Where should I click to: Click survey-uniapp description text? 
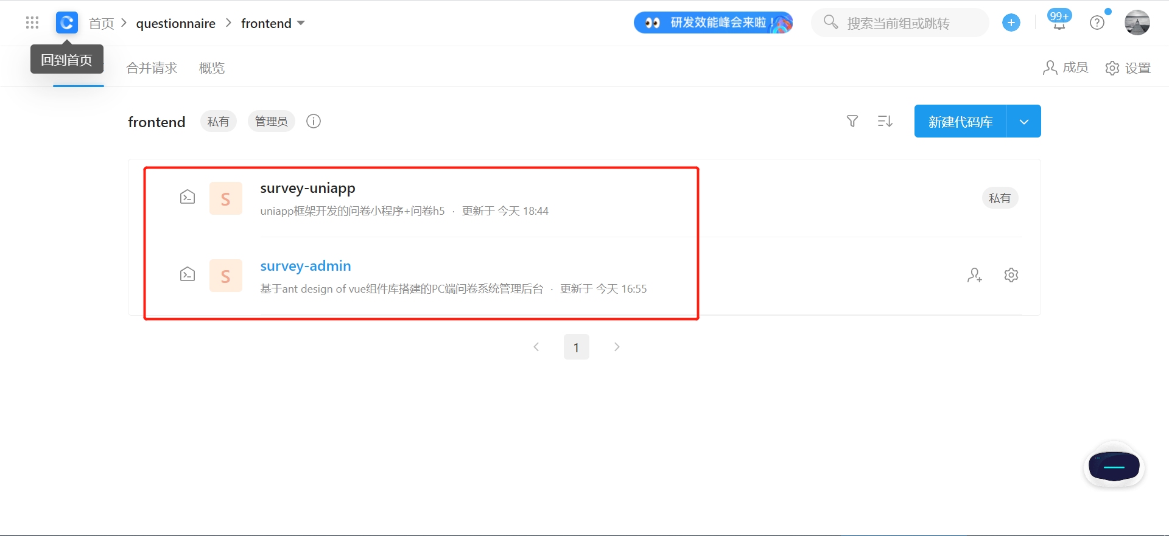tap(353, 211)
